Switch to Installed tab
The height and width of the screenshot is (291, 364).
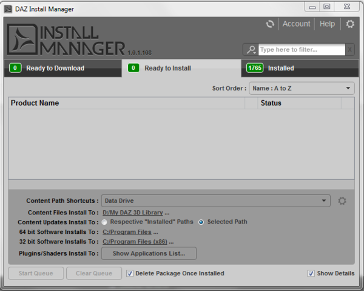(x=300, y=68)
